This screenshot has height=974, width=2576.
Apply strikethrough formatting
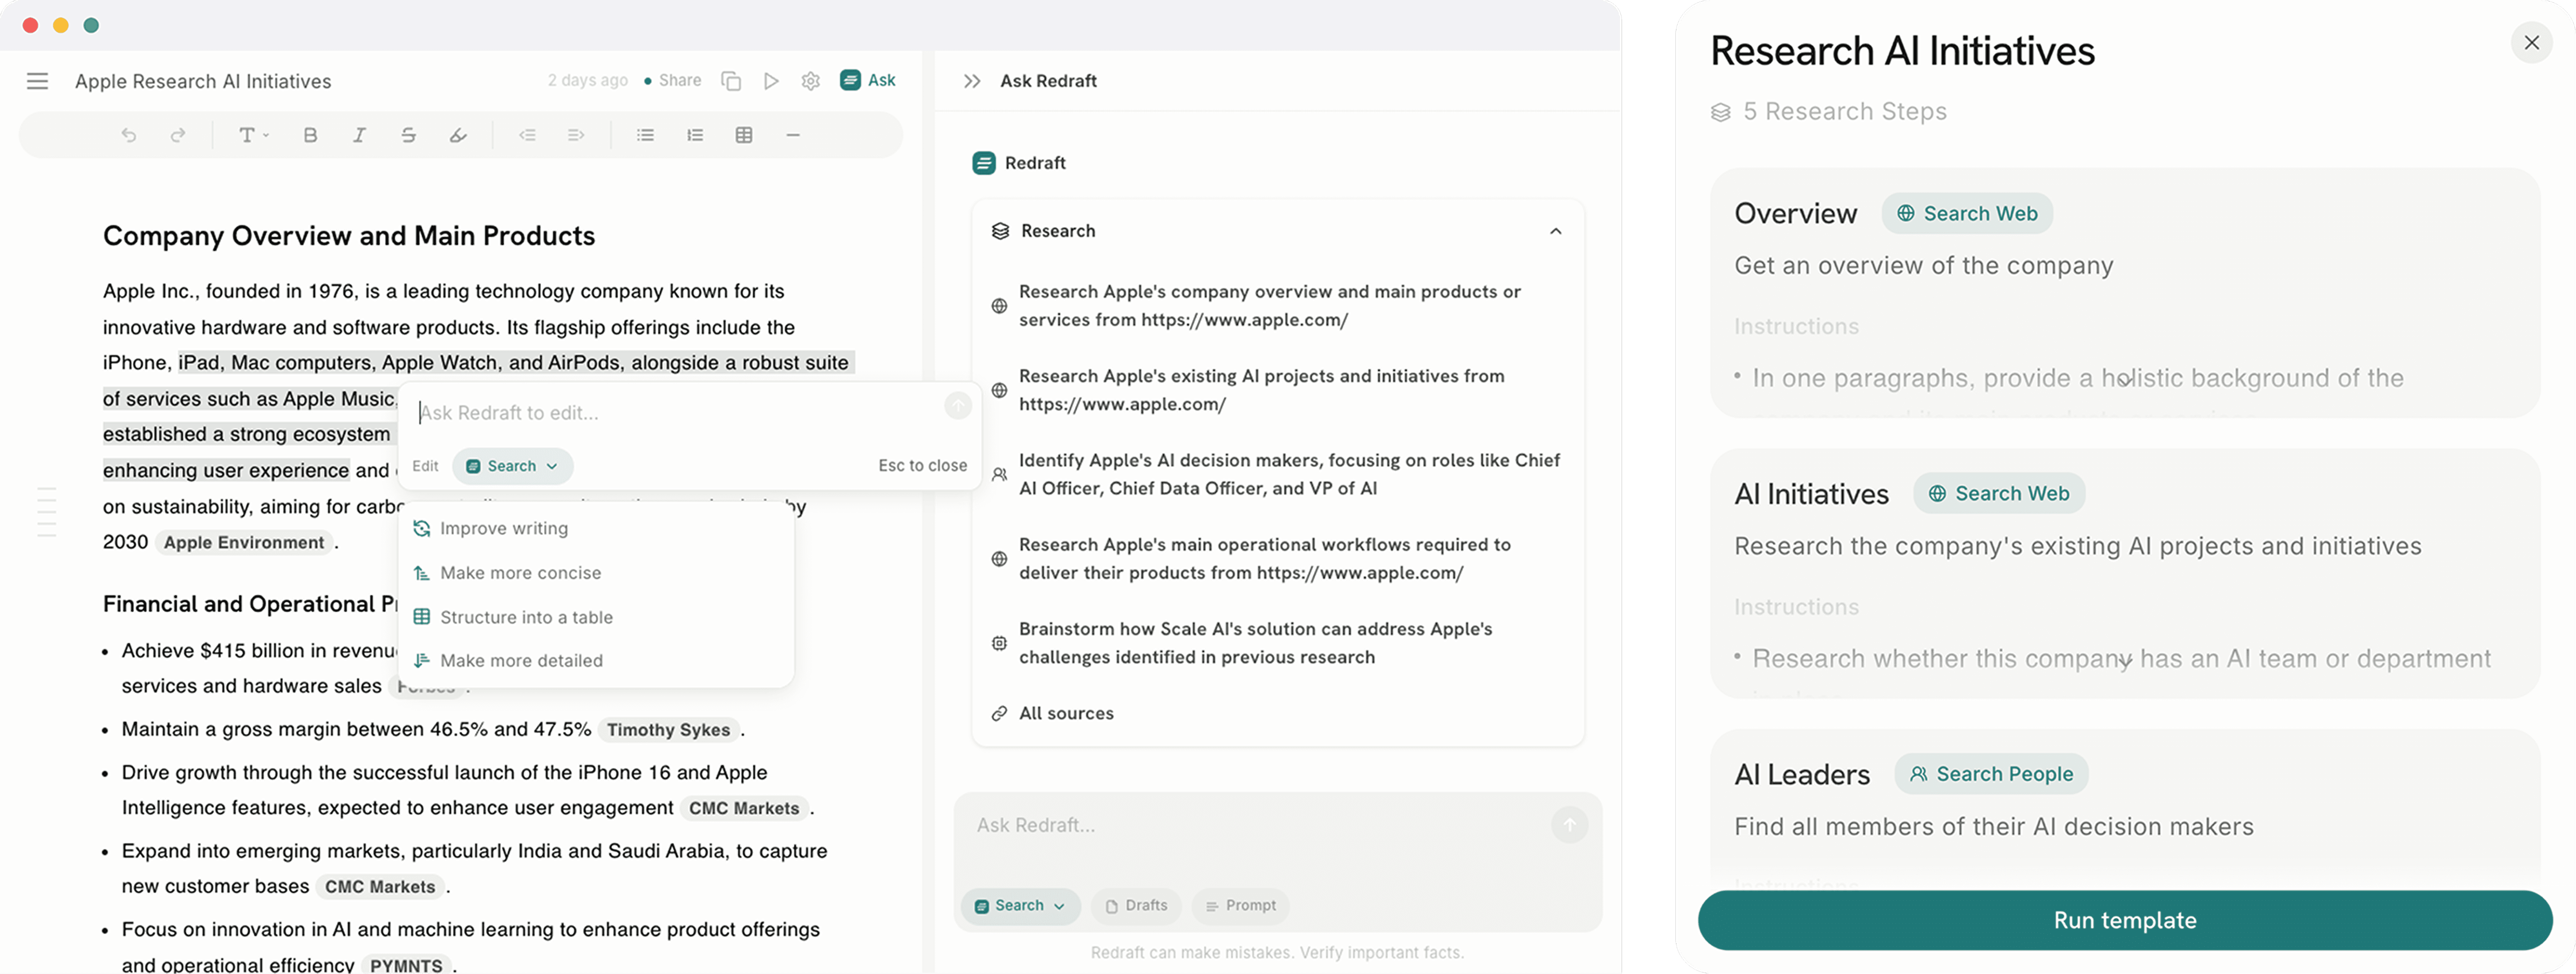pyautogui.click(x=408, y=135)
